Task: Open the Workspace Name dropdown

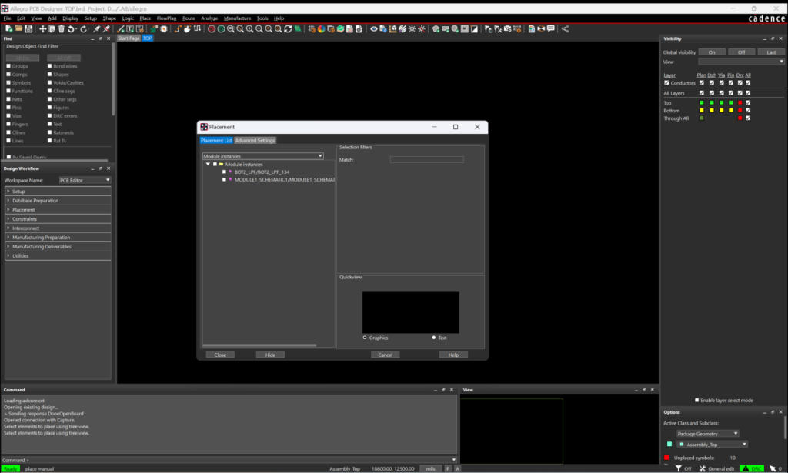Action: (x=85, y=180)
